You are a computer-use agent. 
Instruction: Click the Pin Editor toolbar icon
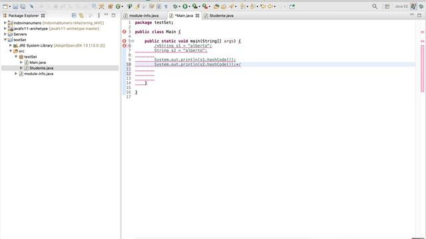[x=292, y=7]
